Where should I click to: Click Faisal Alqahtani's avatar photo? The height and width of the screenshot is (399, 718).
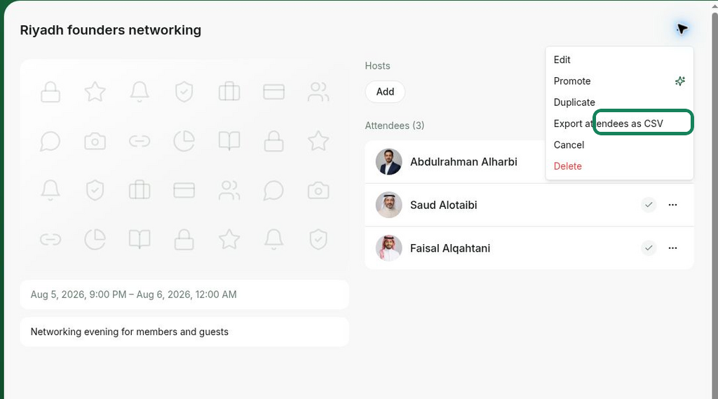388,248
